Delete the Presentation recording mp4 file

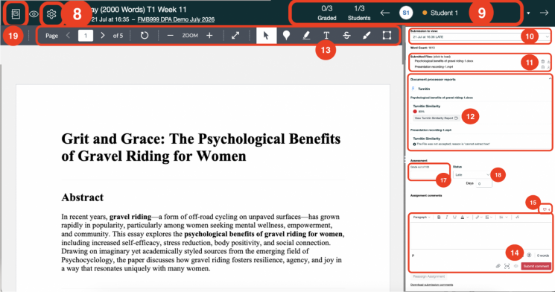click(542, 67)
